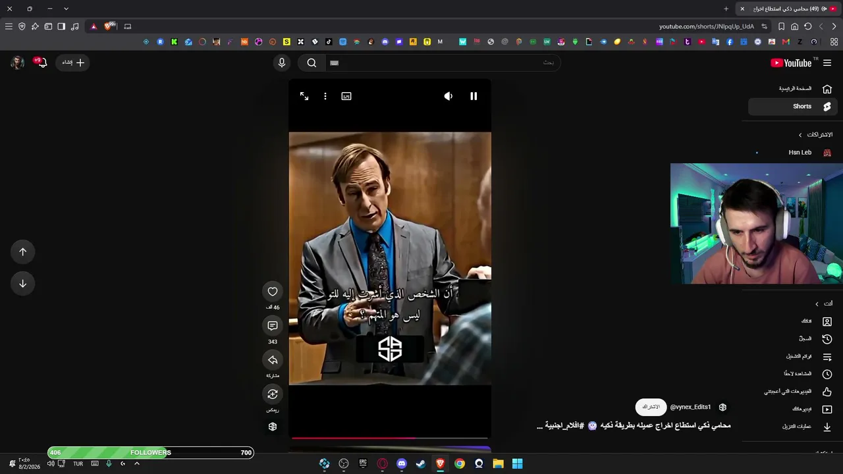Start voice search with the microphone
The image size is (843, 474).
282,63
